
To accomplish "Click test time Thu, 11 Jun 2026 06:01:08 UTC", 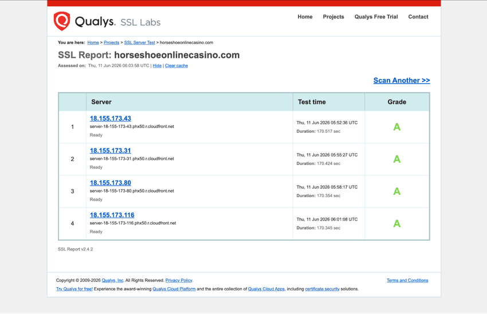I will (327, 219).
